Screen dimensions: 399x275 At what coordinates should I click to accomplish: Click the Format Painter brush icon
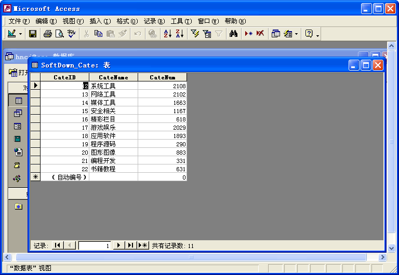click(123, 34)
